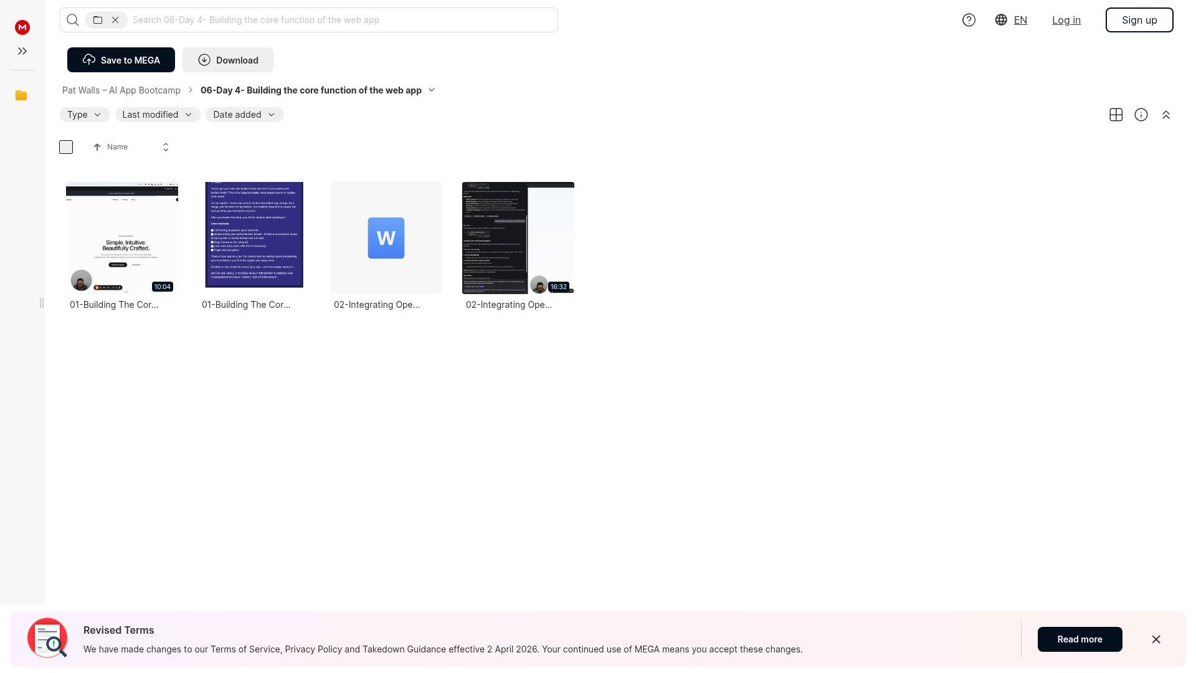Remove the folder filter in search
The image size is (1196, 673).
click(x=115, y=20)
